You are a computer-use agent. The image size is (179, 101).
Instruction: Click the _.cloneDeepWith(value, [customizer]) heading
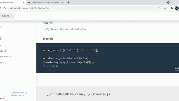(78, 94)
